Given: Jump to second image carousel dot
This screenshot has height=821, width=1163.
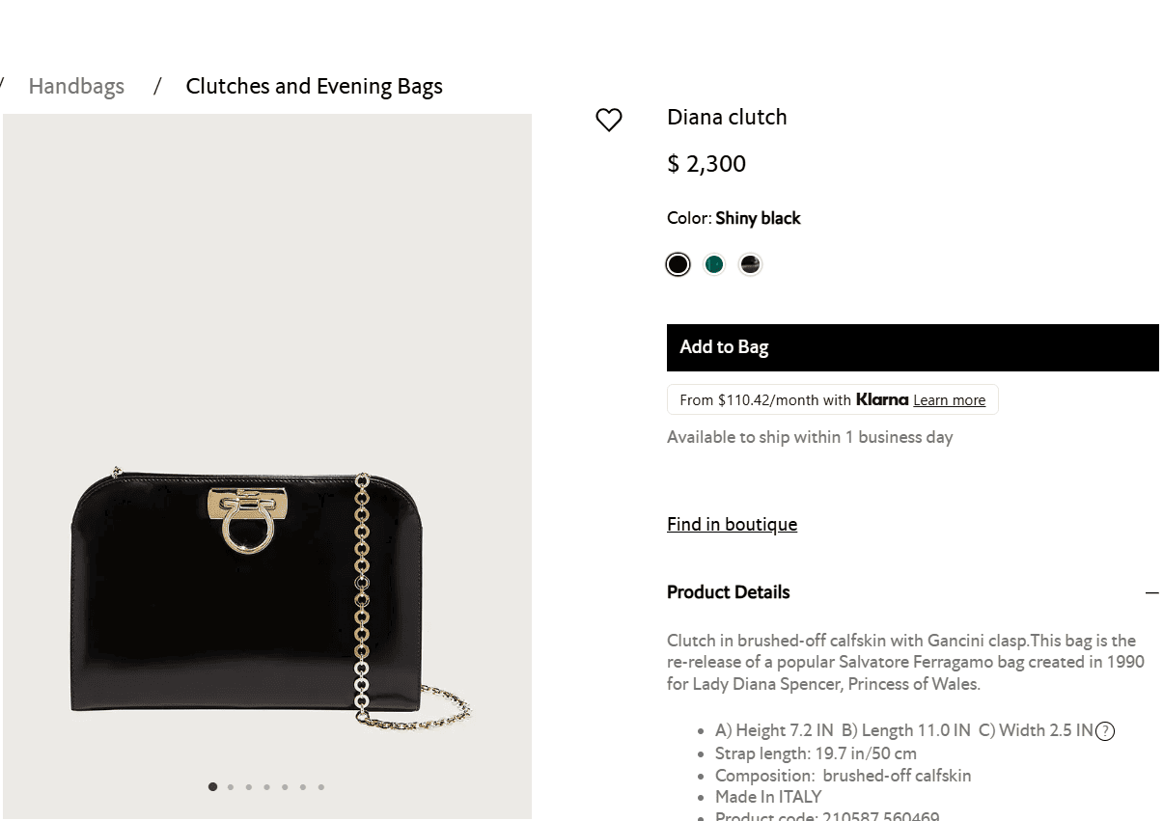Looking at the screenshot, I should tap(231, 786).
